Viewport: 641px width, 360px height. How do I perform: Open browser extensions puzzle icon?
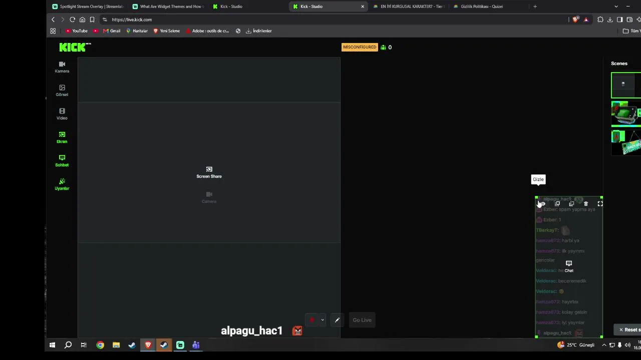click(600, 19)
